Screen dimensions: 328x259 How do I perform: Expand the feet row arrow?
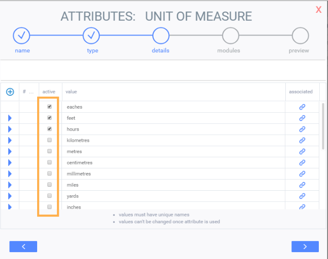10,118
